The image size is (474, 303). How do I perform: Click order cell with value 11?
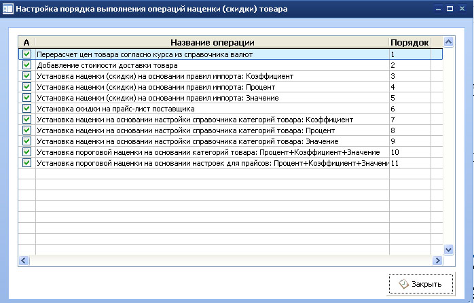click(410, 163)
